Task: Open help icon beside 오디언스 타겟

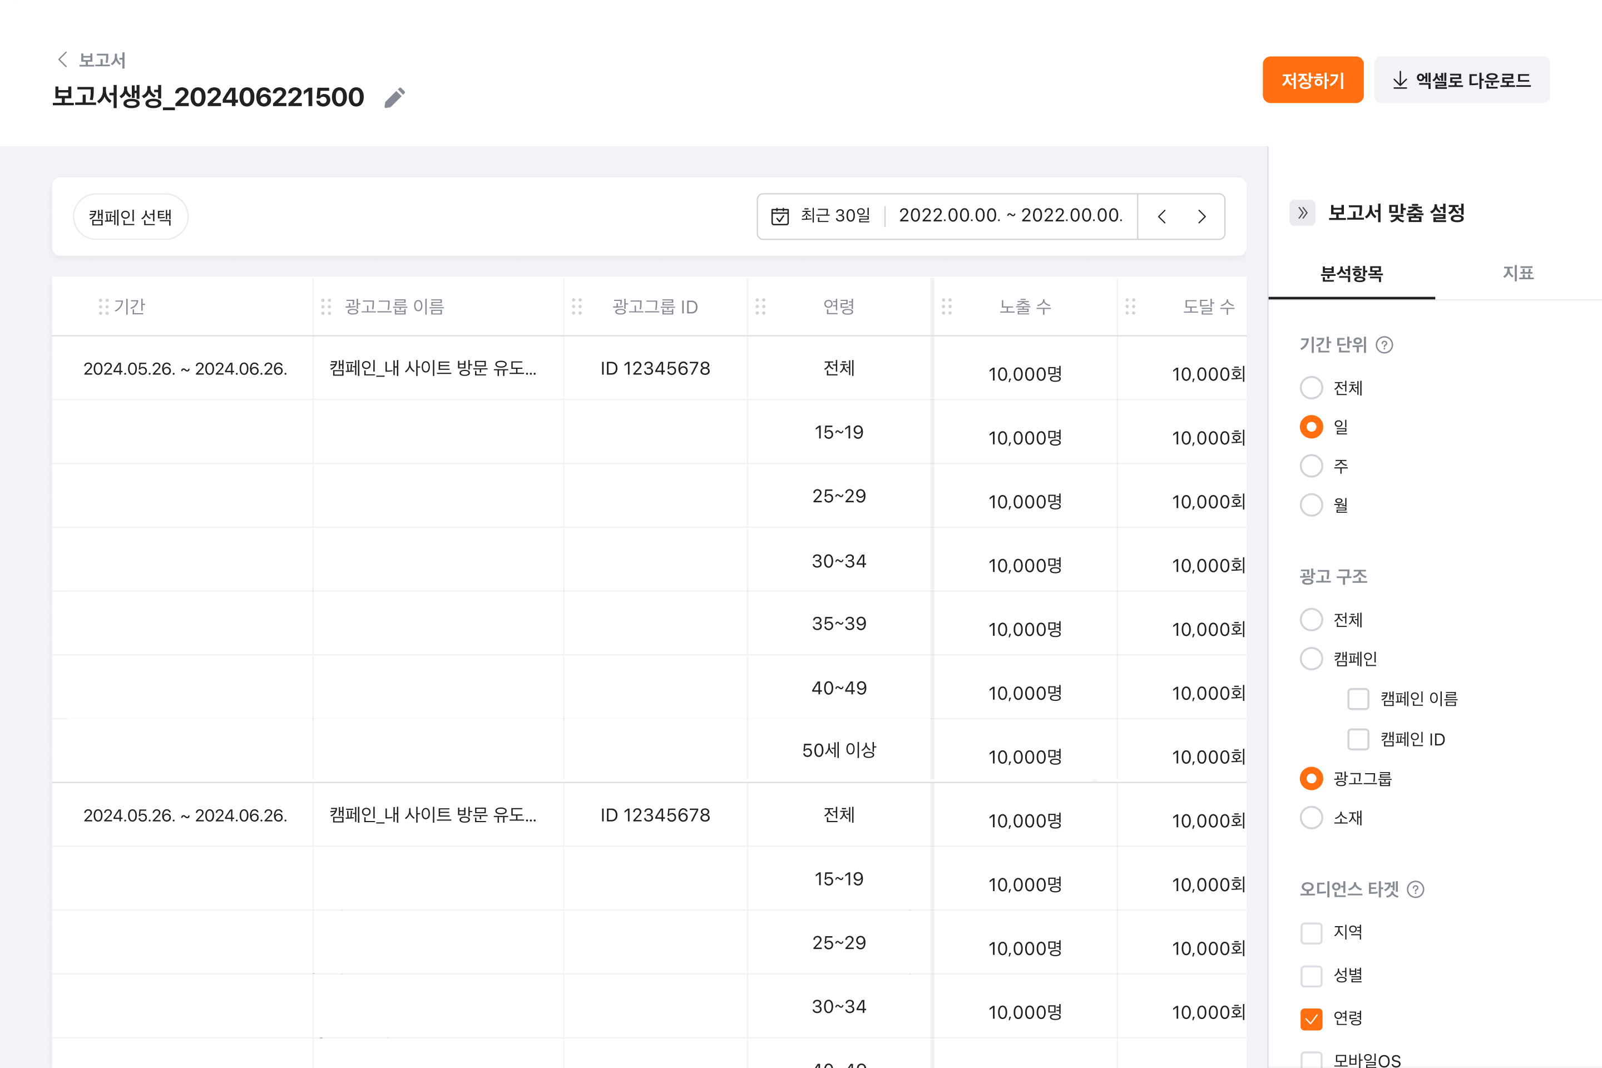Action: coord(1415,889)
